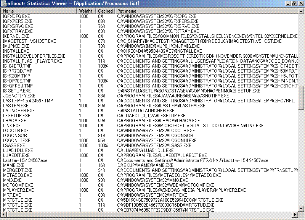Select the IS-DP70E.TMP entry
Image resolution: width=305 pixels, height=220 pixels.
149,81
